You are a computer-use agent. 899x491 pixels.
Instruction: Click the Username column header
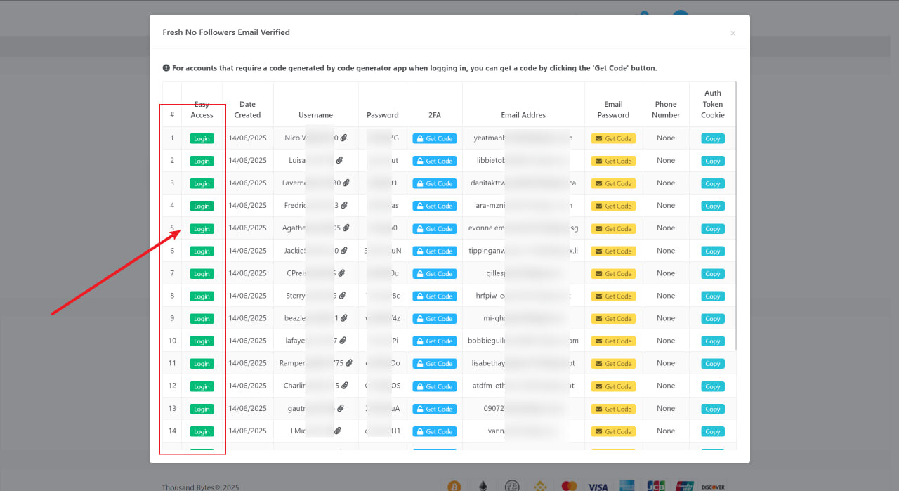(x=315, y=115)
